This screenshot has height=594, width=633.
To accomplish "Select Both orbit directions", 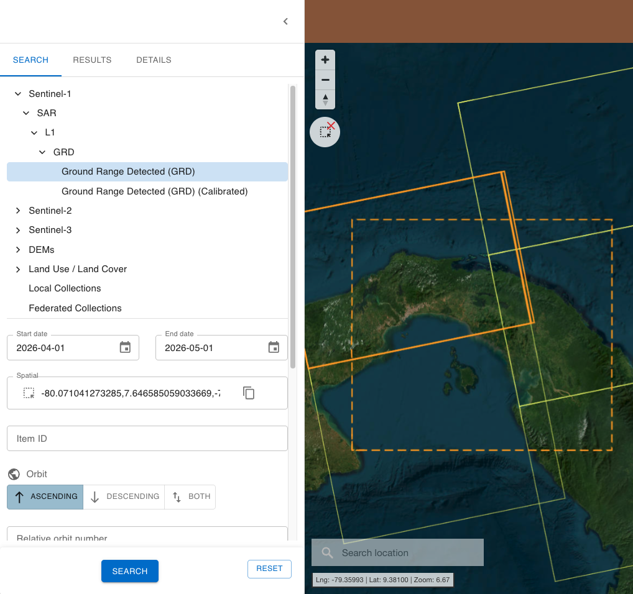I will [190, 497].
